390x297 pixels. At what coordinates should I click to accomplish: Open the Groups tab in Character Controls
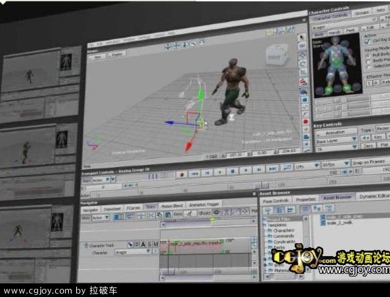[x=361, y=12]
